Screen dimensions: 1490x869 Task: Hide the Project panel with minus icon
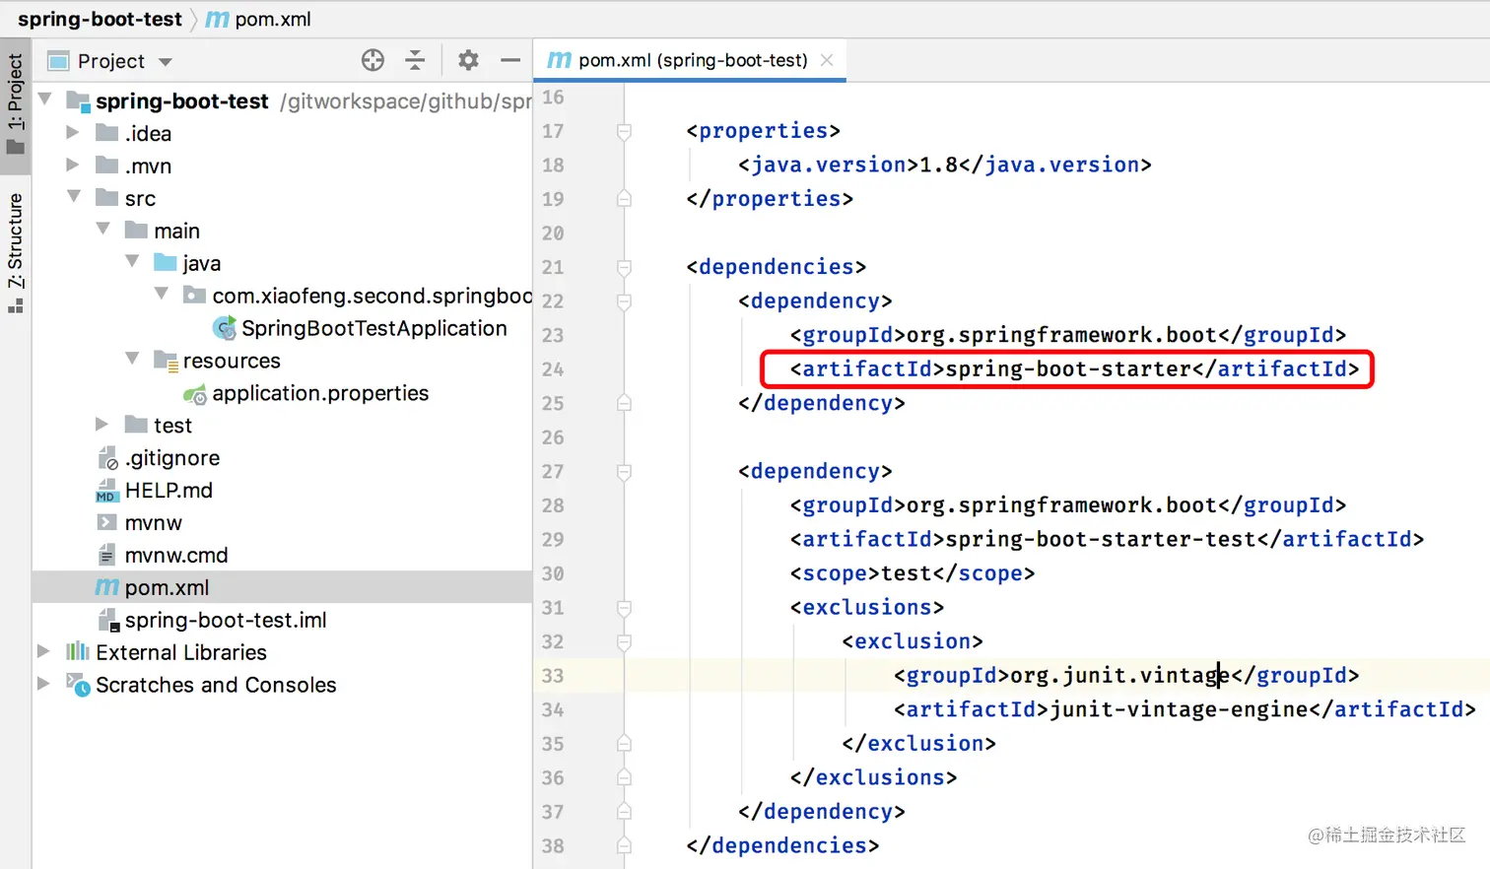[510, 60]
